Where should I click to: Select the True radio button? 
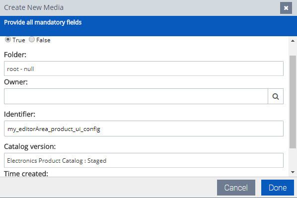8,40
